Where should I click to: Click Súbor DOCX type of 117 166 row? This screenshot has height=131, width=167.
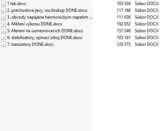coord(147,10)
